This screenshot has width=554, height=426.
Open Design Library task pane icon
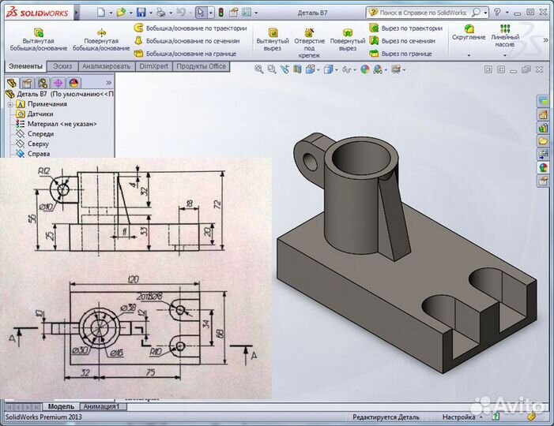(543, 128)
